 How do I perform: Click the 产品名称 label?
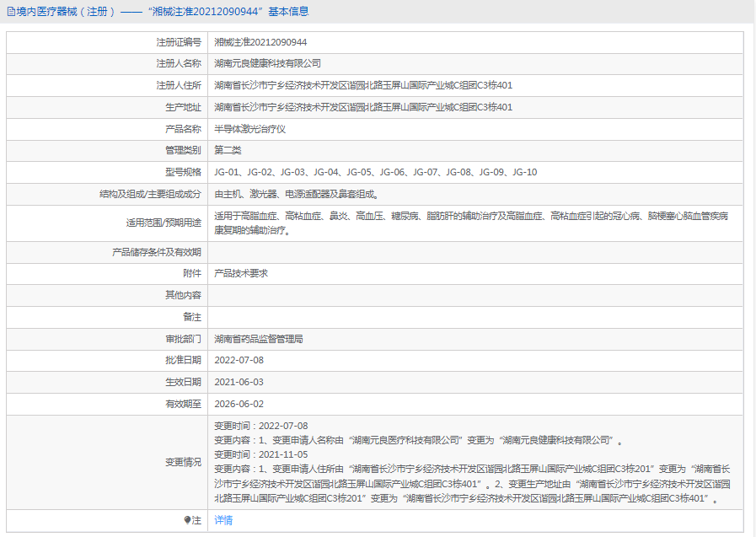pyautogui.click(x=183, y=129)
